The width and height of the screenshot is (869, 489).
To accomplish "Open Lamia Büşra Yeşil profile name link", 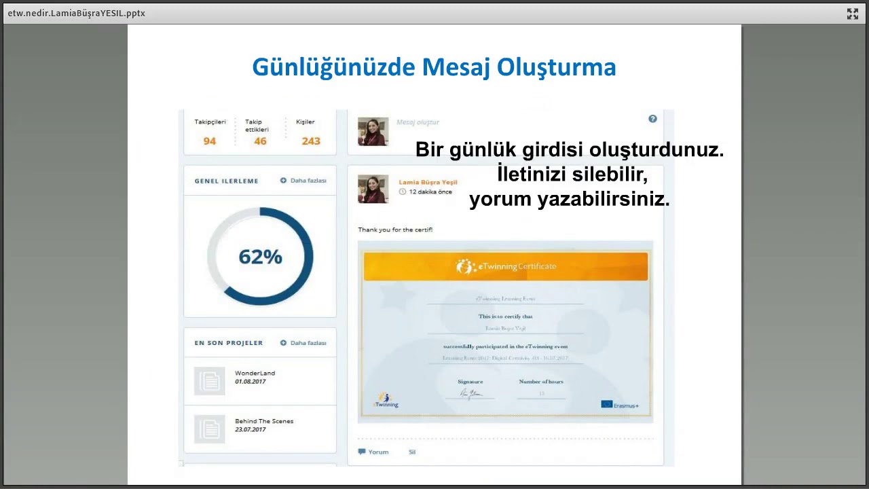I will click(428, 182).
